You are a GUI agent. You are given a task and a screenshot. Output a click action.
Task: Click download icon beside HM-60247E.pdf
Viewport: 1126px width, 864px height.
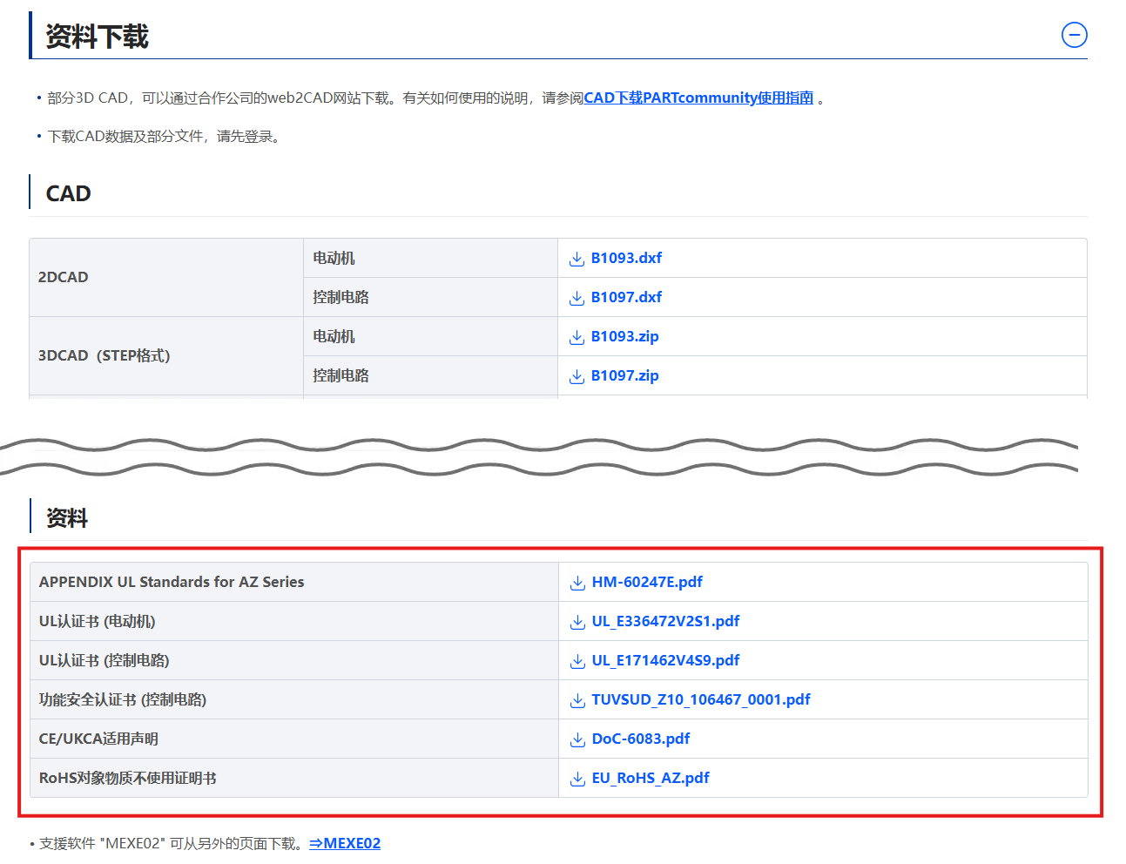[577, 583]
